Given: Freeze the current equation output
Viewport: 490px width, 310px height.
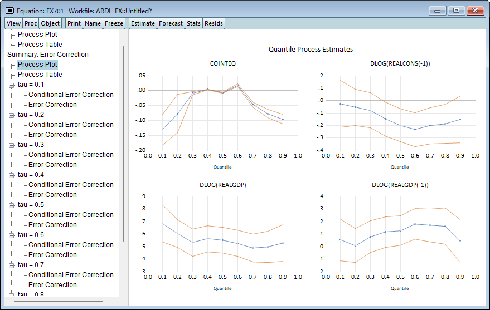Looking at the screenshot, I should point(114,23).
